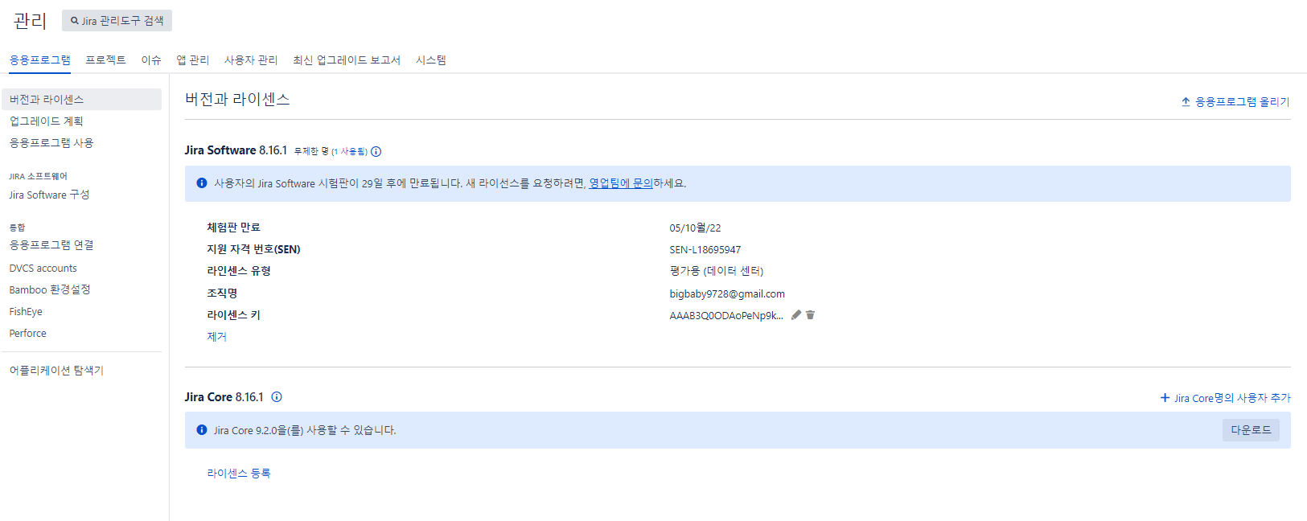Open the 이슈 tab
The height and width of the screenshot is (521, 1307).
(x=151, y=60)
